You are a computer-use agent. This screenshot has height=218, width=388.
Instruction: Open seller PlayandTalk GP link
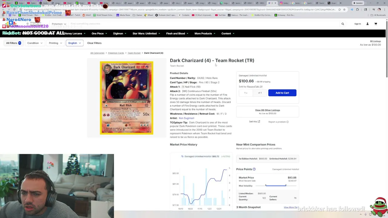pyautogui.click(x=255, y=87)
